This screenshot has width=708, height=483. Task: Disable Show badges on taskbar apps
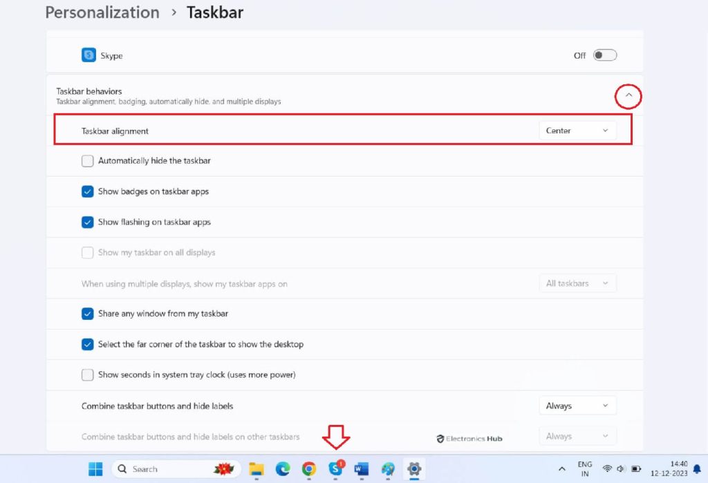87,191
